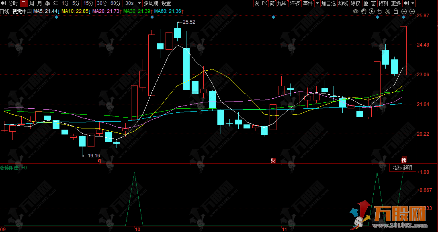Zoom out with the minus circle icon
Viewport: 438px width, 232px height.
click(411, 11)
